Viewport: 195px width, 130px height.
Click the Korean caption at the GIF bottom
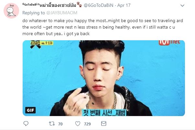[104, 112]
